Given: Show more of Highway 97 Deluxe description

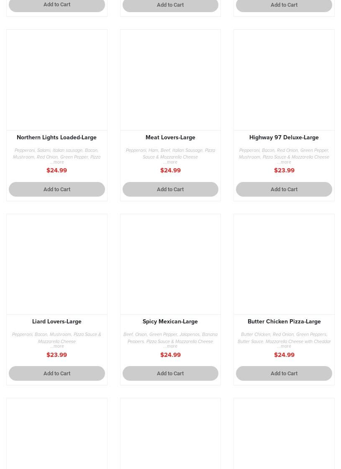Looking at the screenshot, I should 284,162.
